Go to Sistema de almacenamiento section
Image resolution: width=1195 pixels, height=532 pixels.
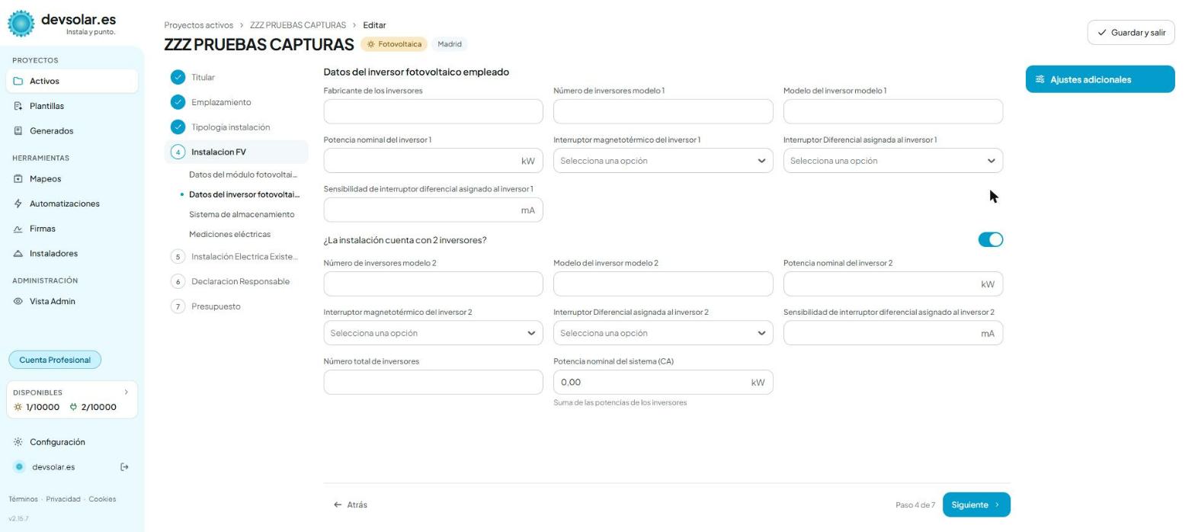click(242, 214)
